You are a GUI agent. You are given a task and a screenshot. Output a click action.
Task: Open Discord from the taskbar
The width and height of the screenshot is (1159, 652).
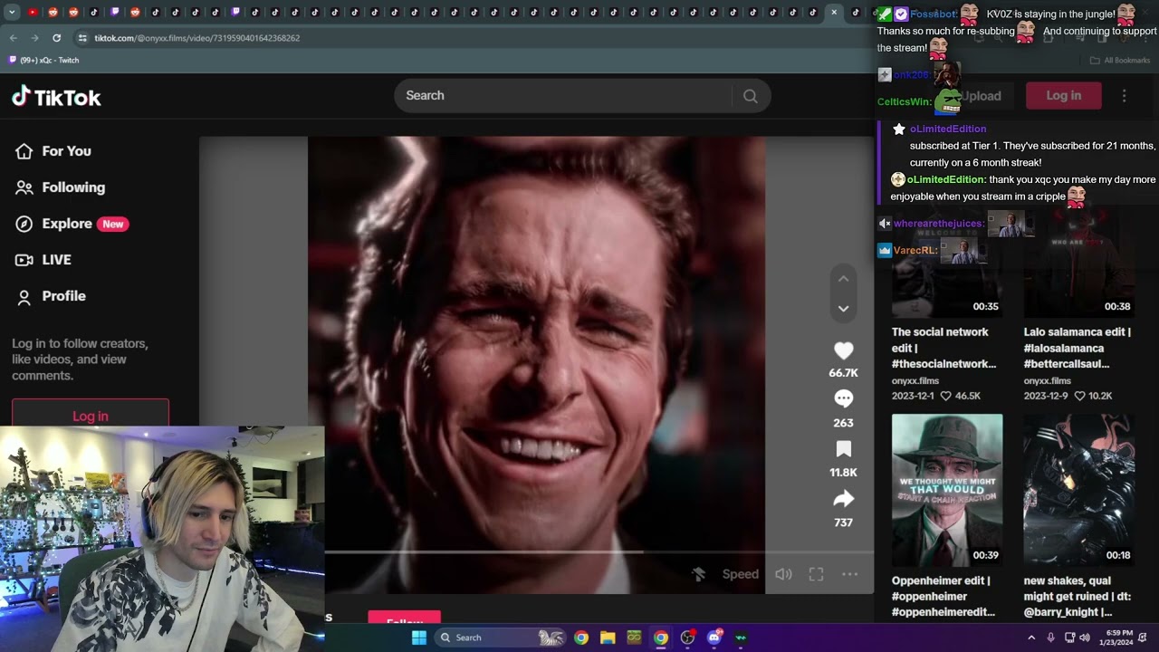(x=714, y=638)
